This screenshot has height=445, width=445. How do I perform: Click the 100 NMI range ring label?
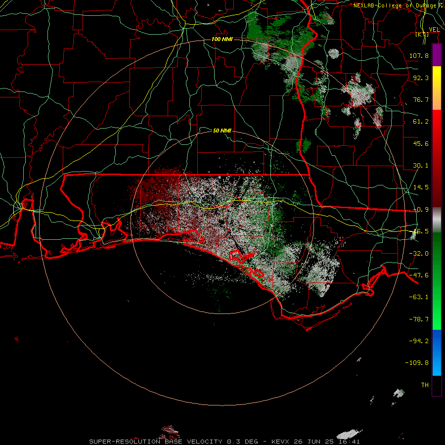(222, 39)
